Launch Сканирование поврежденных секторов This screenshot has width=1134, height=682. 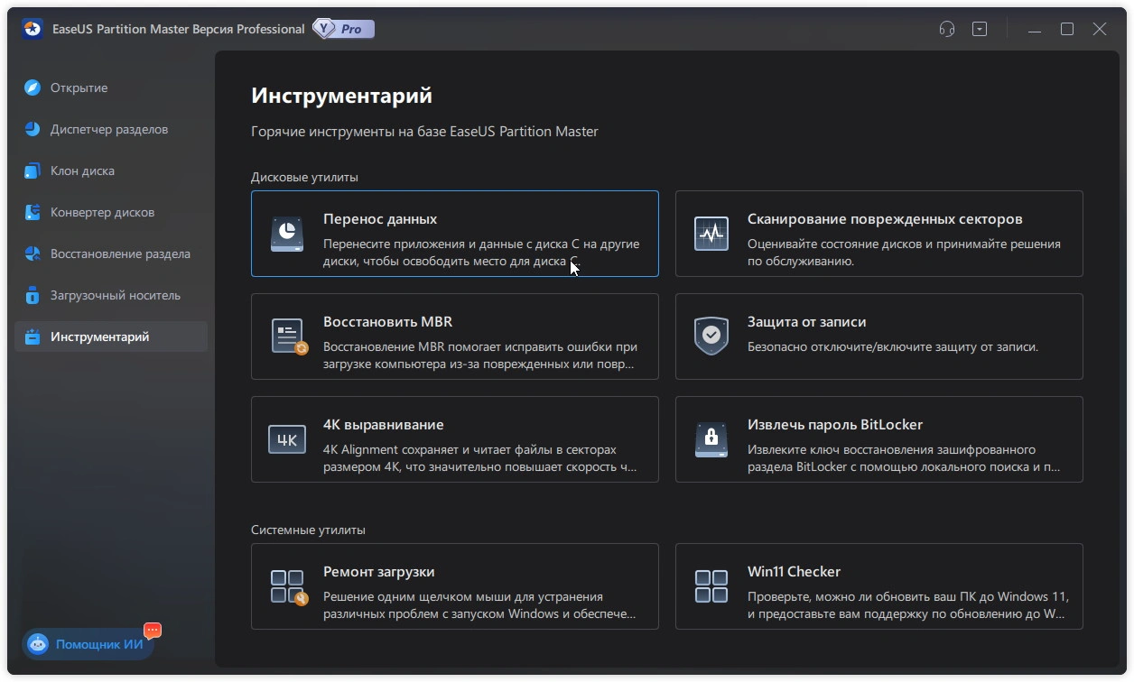[x=885, y=219]
